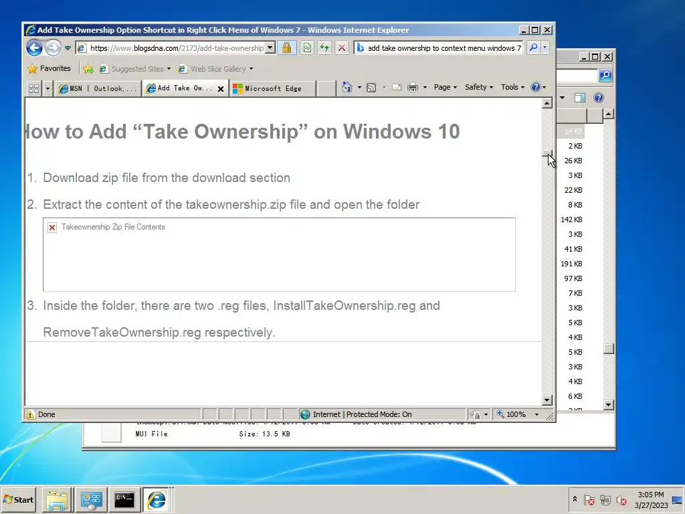Open the Suggested Sites link
This screenshot has width=685, height=514.
[132, 69]
